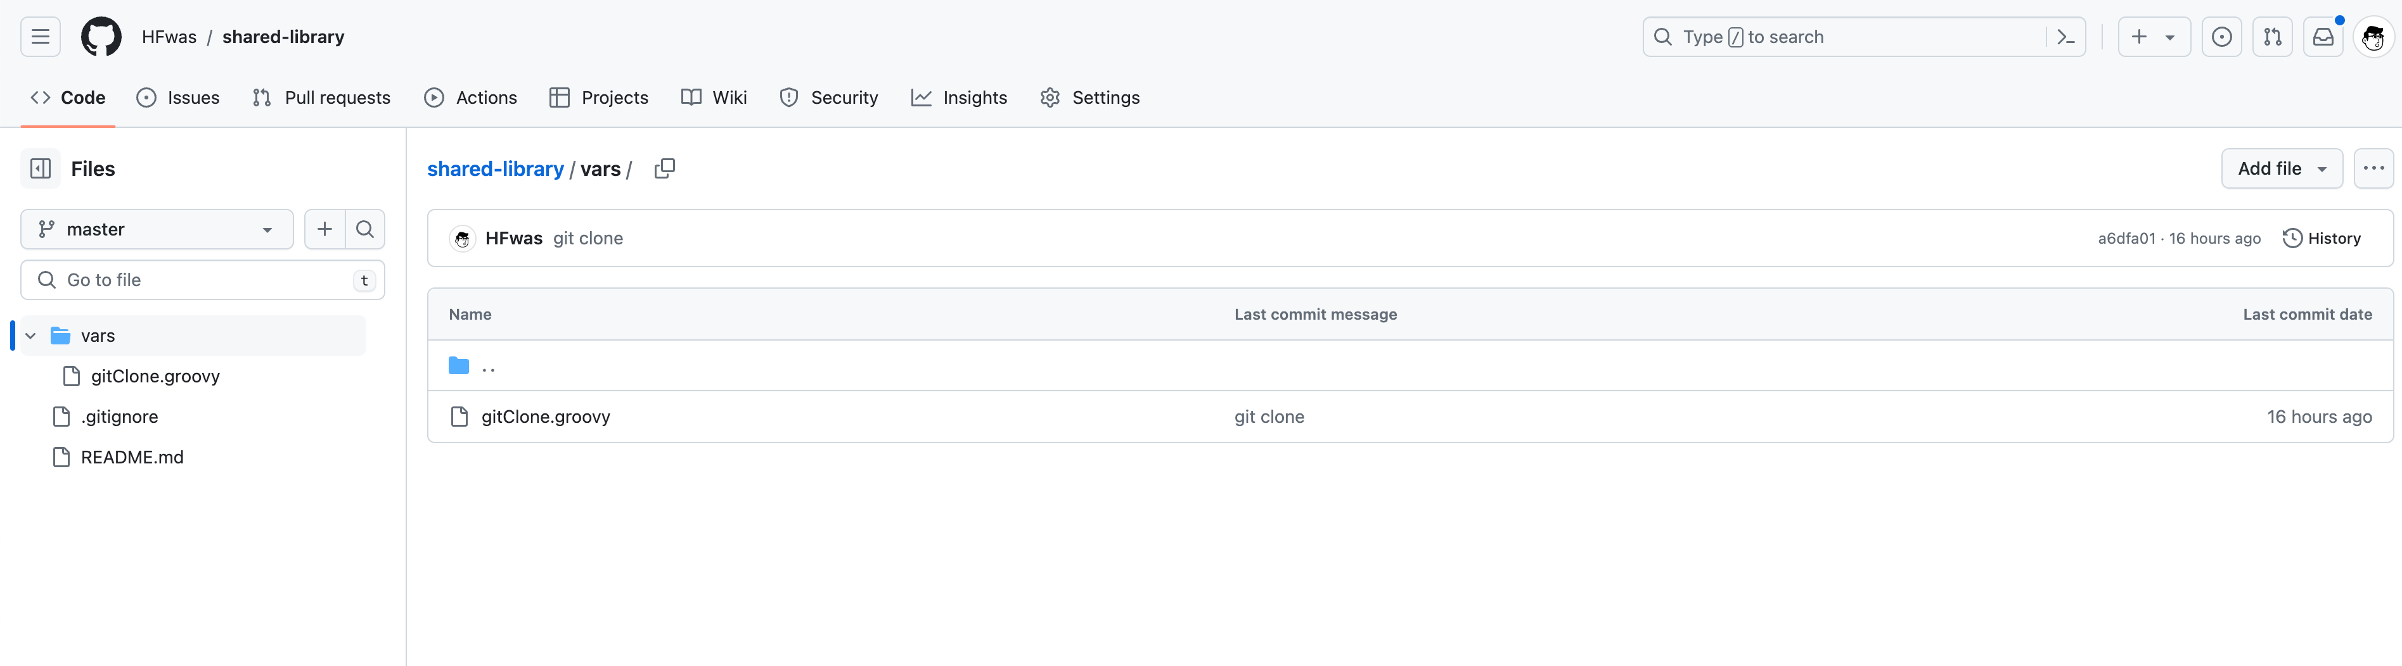Open the notifications inbox icon
The image size is (2402, 666).
[x=2323, y=37]
